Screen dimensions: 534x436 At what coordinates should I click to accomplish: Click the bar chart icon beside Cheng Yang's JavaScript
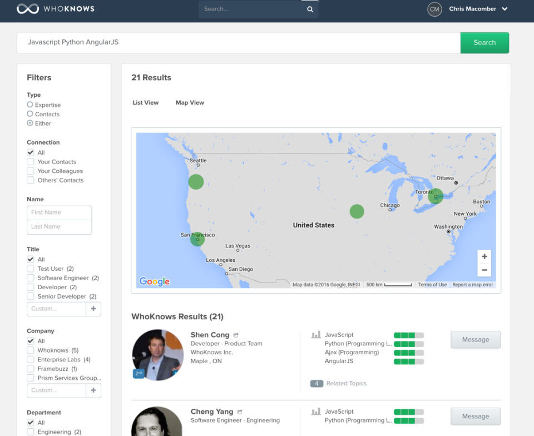click(x=316, y=412)
